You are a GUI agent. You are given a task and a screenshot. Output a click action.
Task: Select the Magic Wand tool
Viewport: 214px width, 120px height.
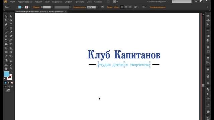click(6, 20)
